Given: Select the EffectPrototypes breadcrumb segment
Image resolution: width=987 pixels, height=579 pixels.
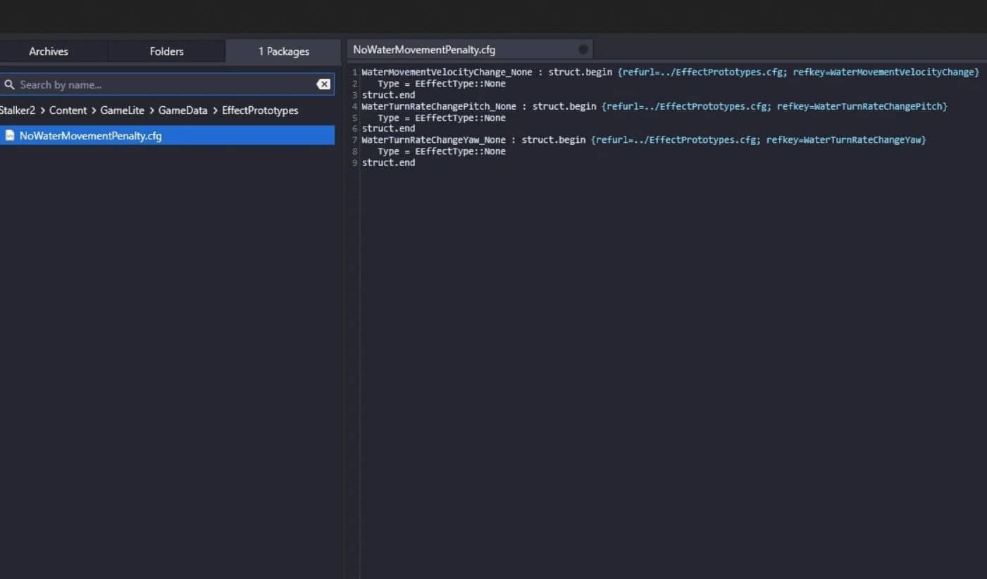Looking at the screenshot, I should 260,110.
